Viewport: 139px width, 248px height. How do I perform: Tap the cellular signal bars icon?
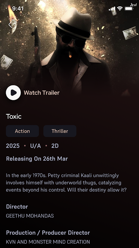click(112, 9)
